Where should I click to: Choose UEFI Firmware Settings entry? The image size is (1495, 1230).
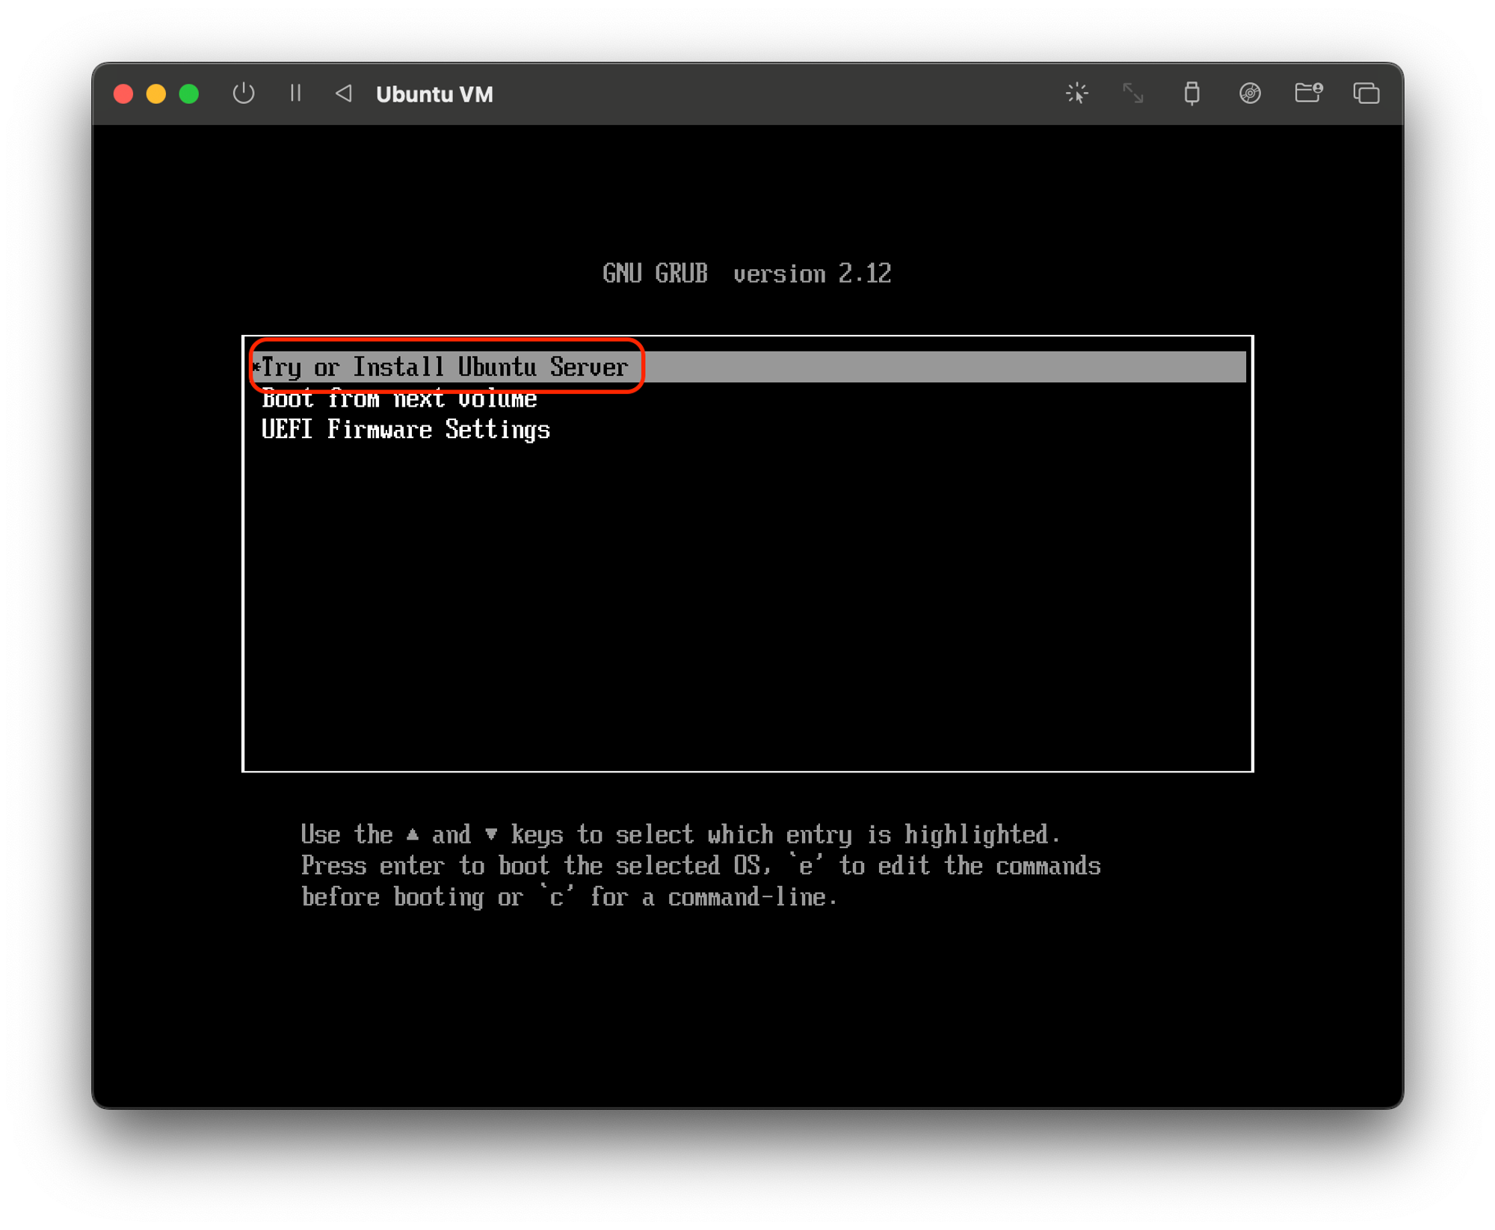[x=406, y=430]
